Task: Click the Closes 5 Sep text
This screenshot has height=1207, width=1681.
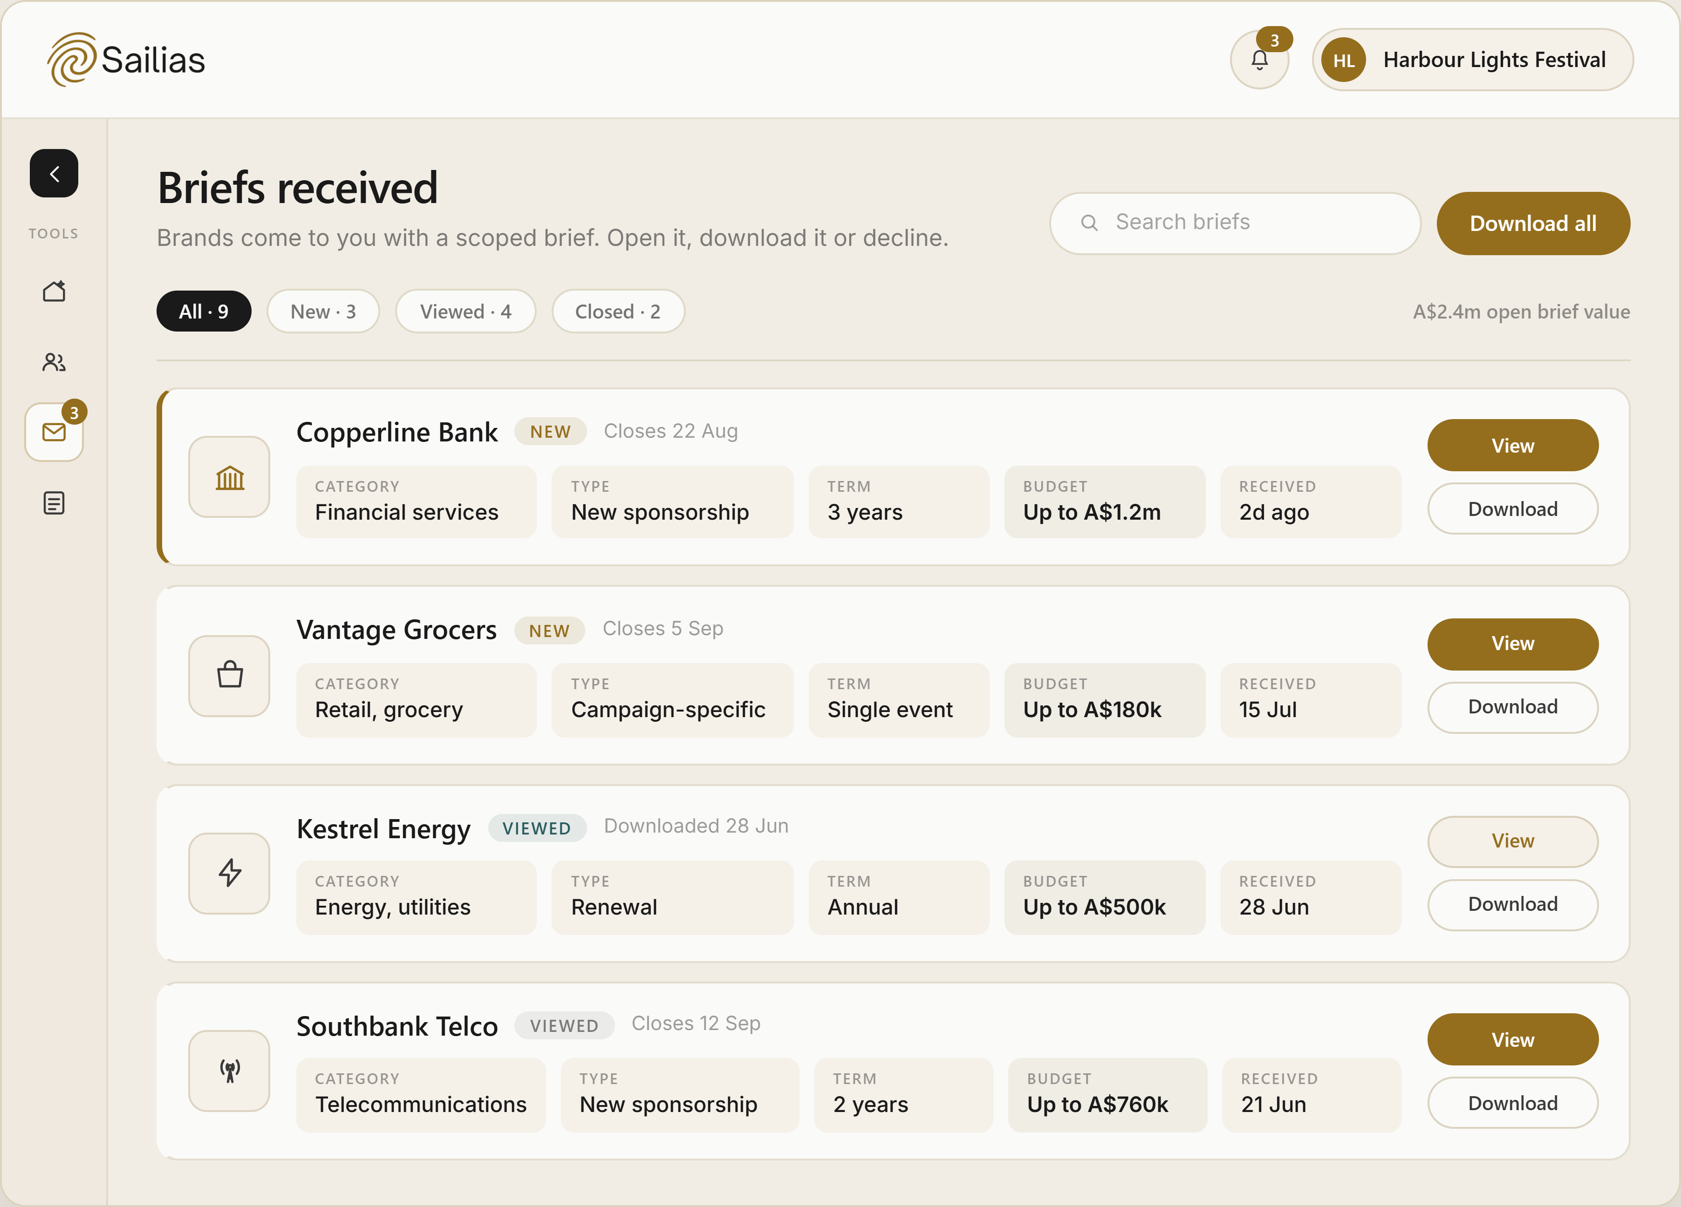Action: [663, 628]
